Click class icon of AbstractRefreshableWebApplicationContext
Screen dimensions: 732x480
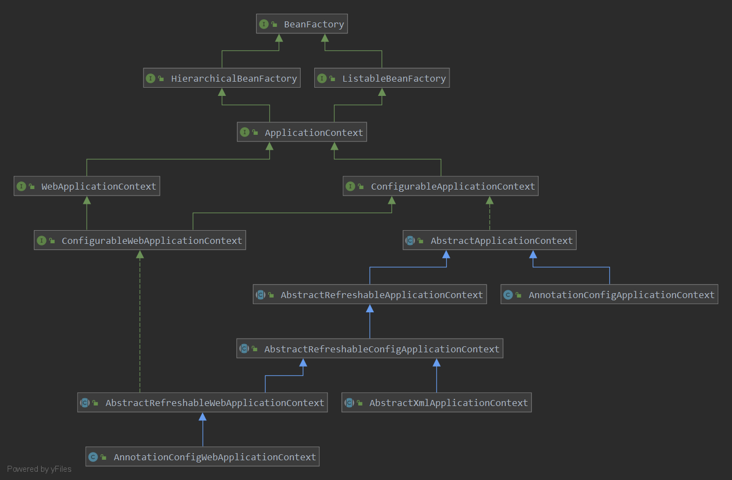point(85,403)
